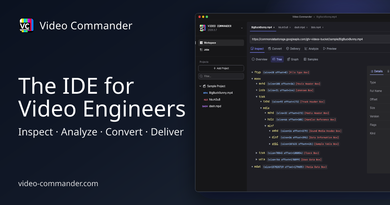This screenshot has width=390, height=205.
Task: Click the Add Project button
Action: point(221,68)
